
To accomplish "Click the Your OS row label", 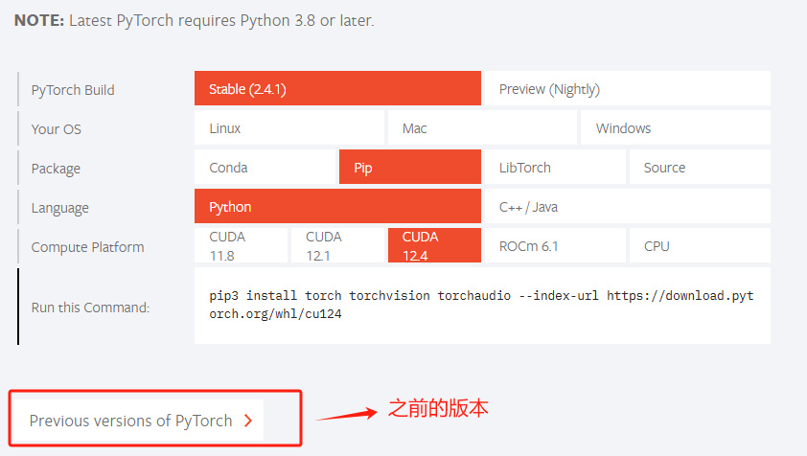I will pos(57,129).
